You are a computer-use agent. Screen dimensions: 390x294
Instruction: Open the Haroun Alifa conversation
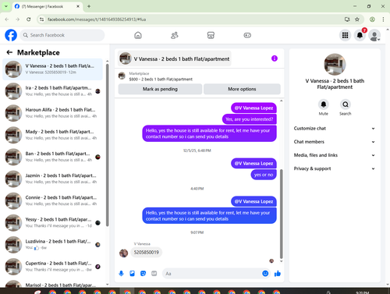coord(52,113)
